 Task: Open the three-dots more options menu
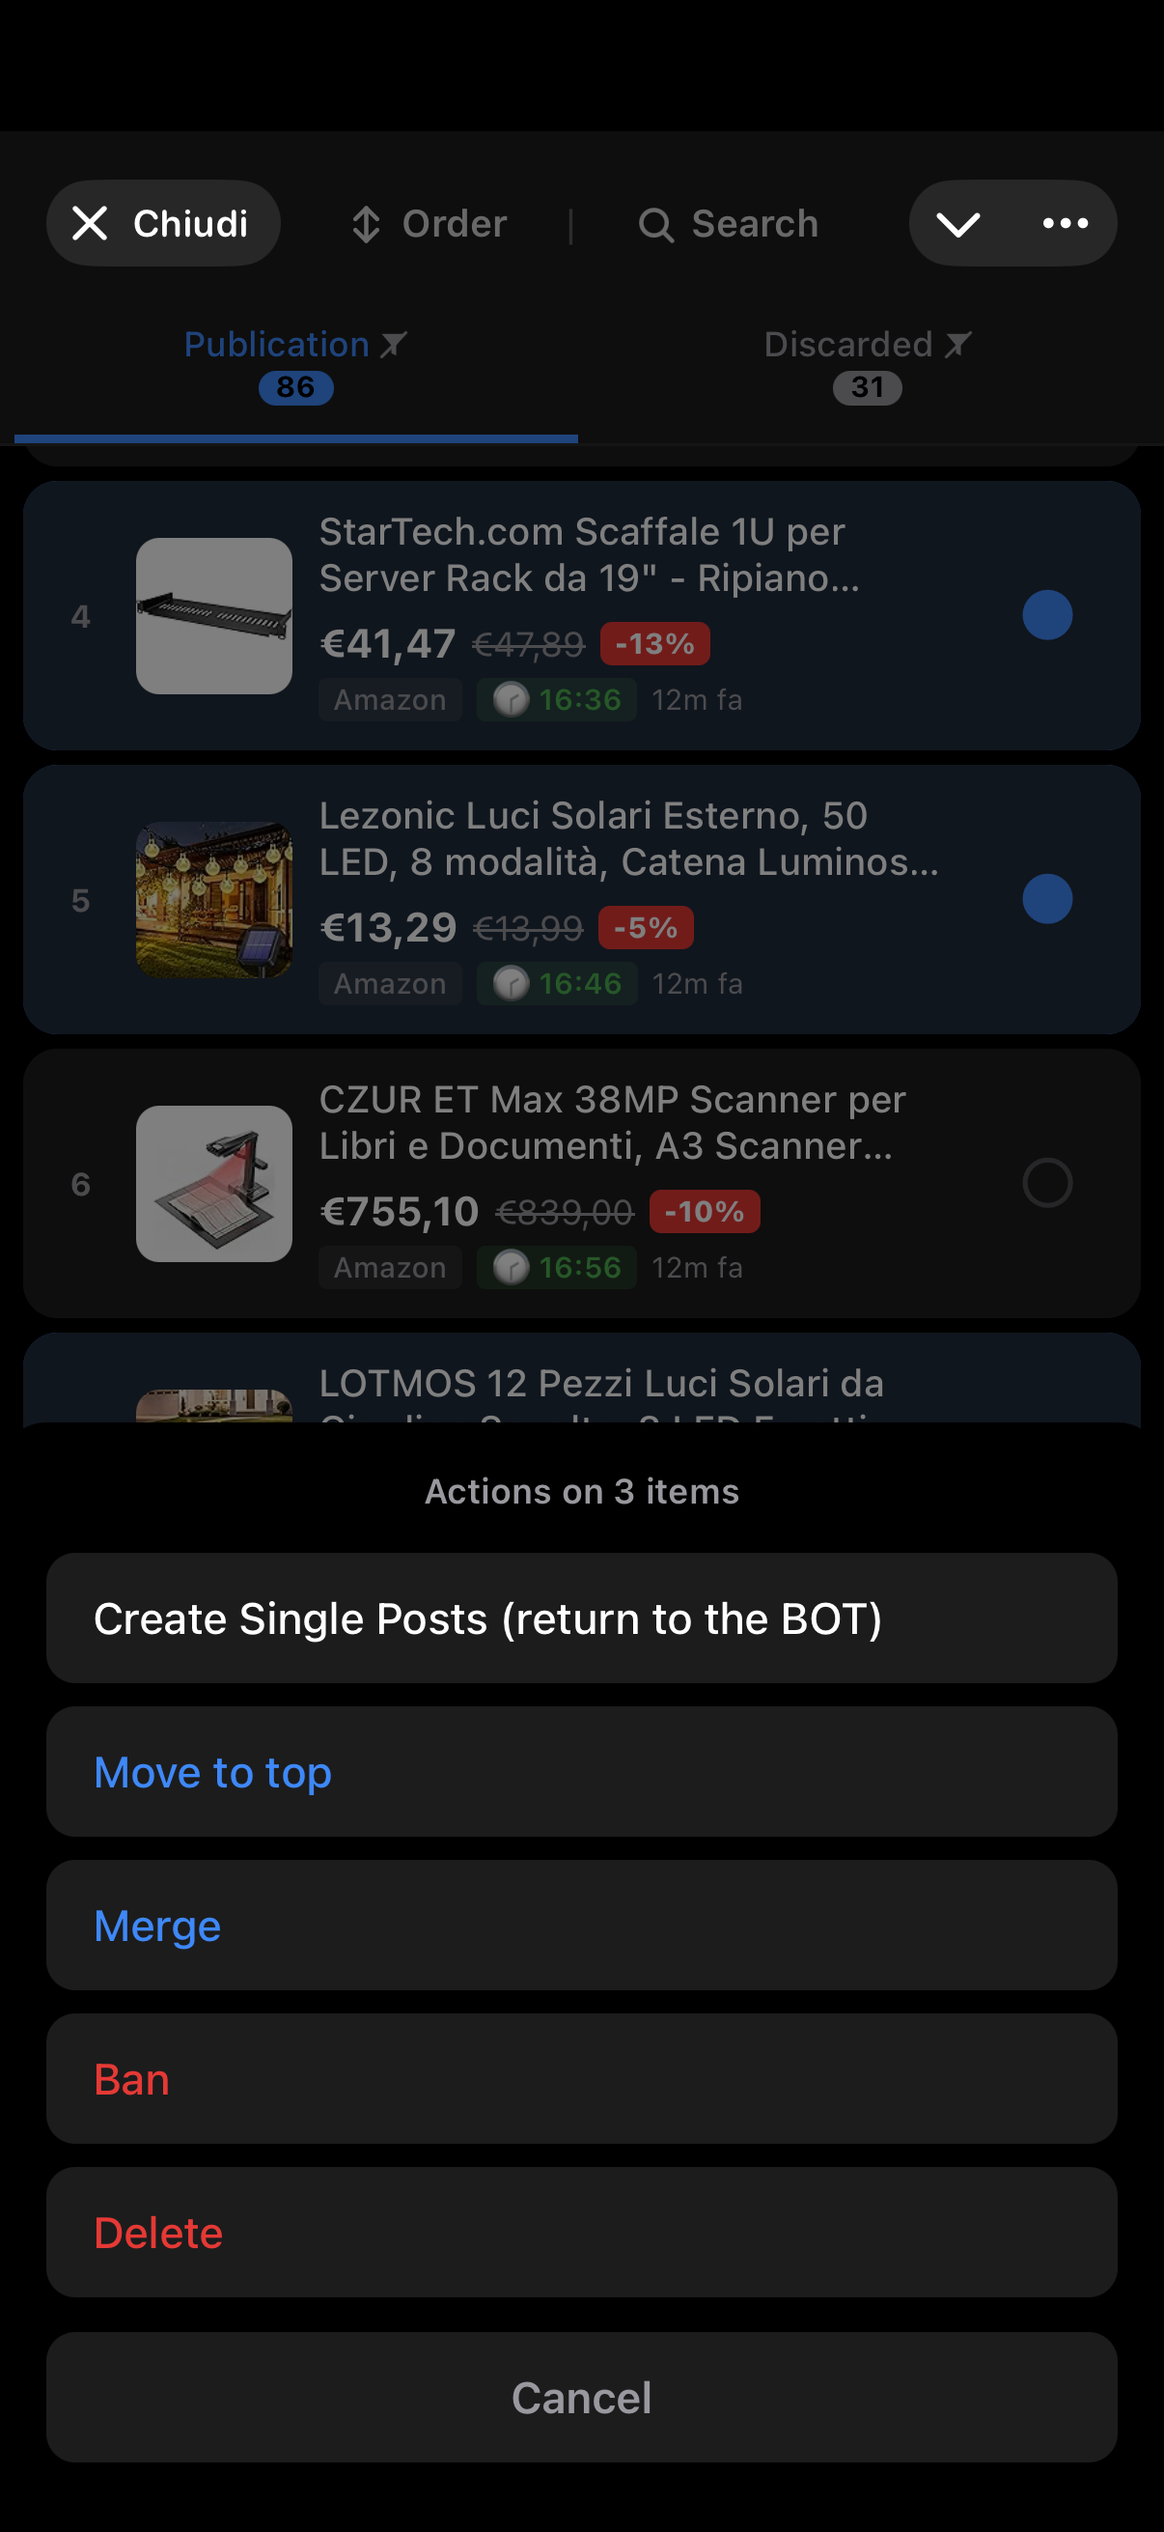pos(1065,224)
